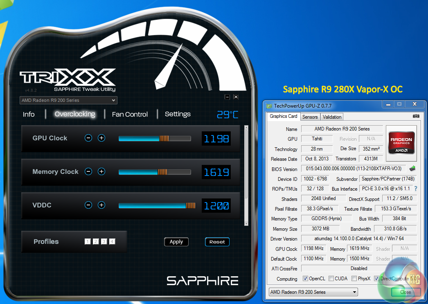Select the Graphics Card tab in GPU-Z
428x304 pixels.
click(x=283, y=116)
